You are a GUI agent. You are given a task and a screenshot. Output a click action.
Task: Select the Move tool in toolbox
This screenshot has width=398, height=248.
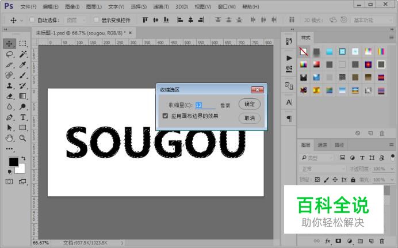9,44
